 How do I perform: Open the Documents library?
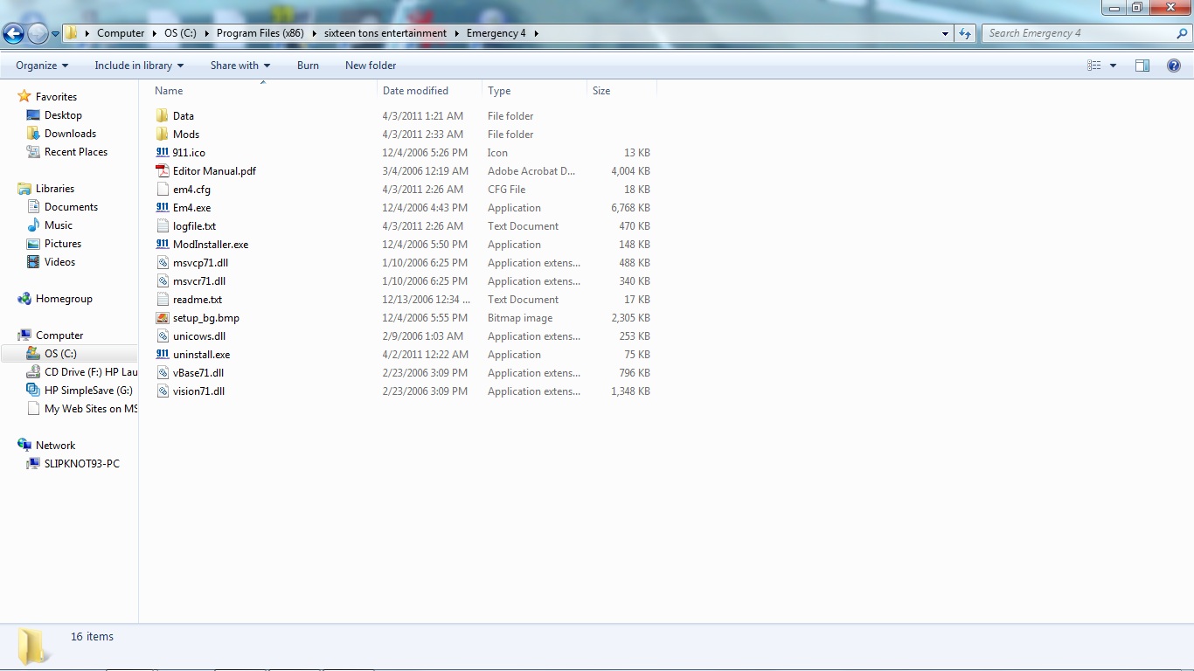(x=71, y=207)
